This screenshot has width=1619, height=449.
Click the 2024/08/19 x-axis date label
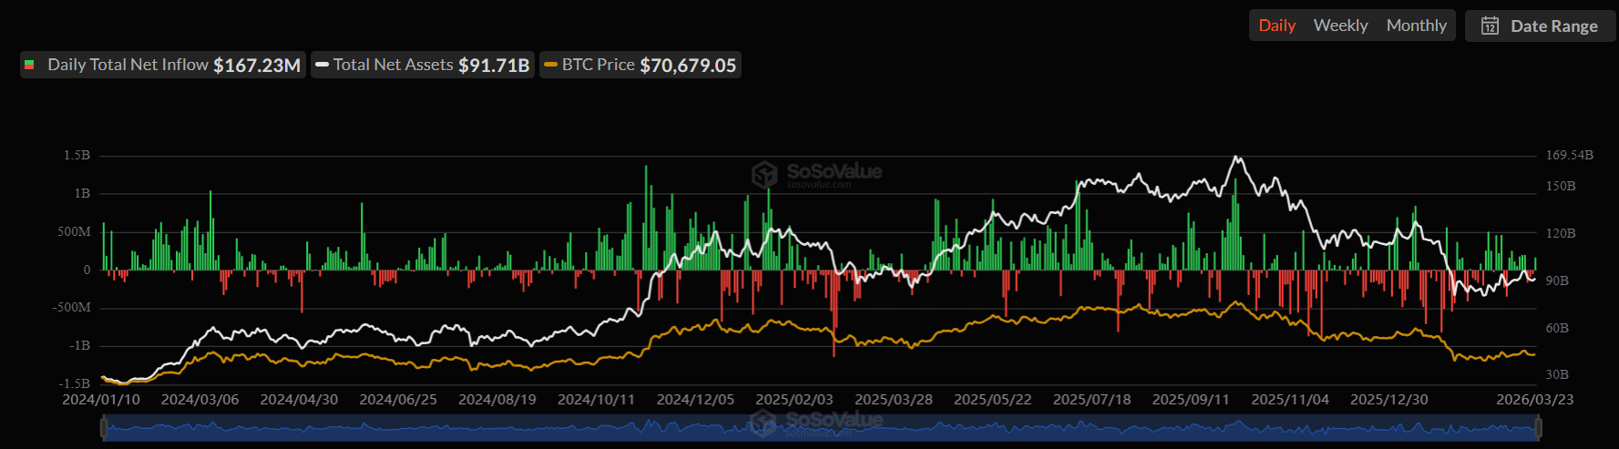pyautogui.click(x=497, y=400)
